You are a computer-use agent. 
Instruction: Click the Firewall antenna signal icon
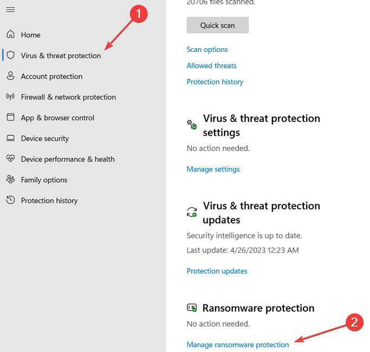[10, 96]
